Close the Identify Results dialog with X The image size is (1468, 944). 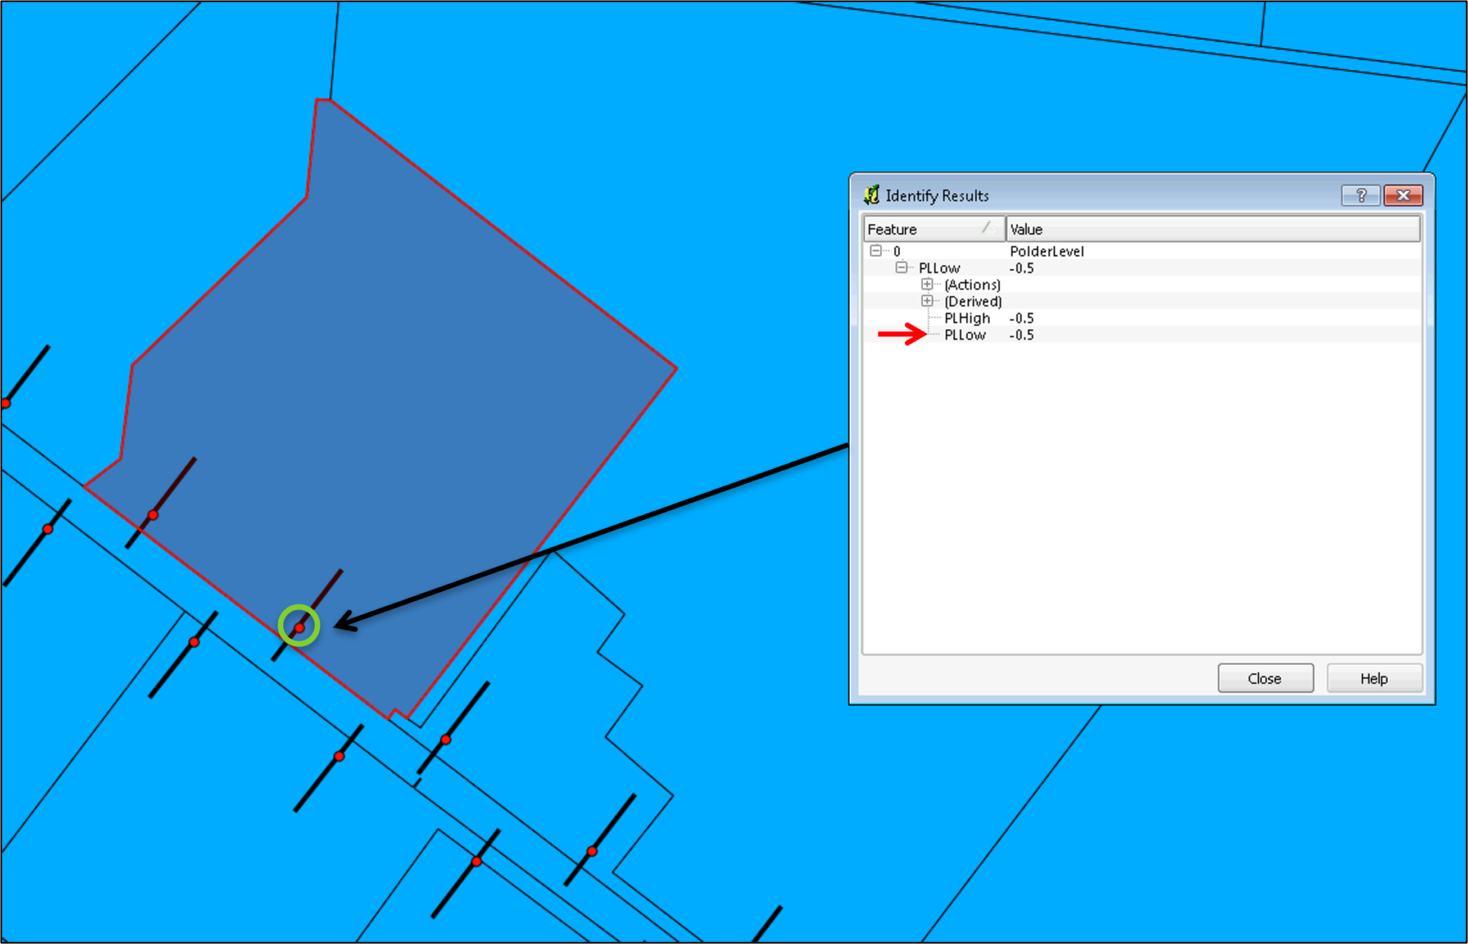point(1402,196)
